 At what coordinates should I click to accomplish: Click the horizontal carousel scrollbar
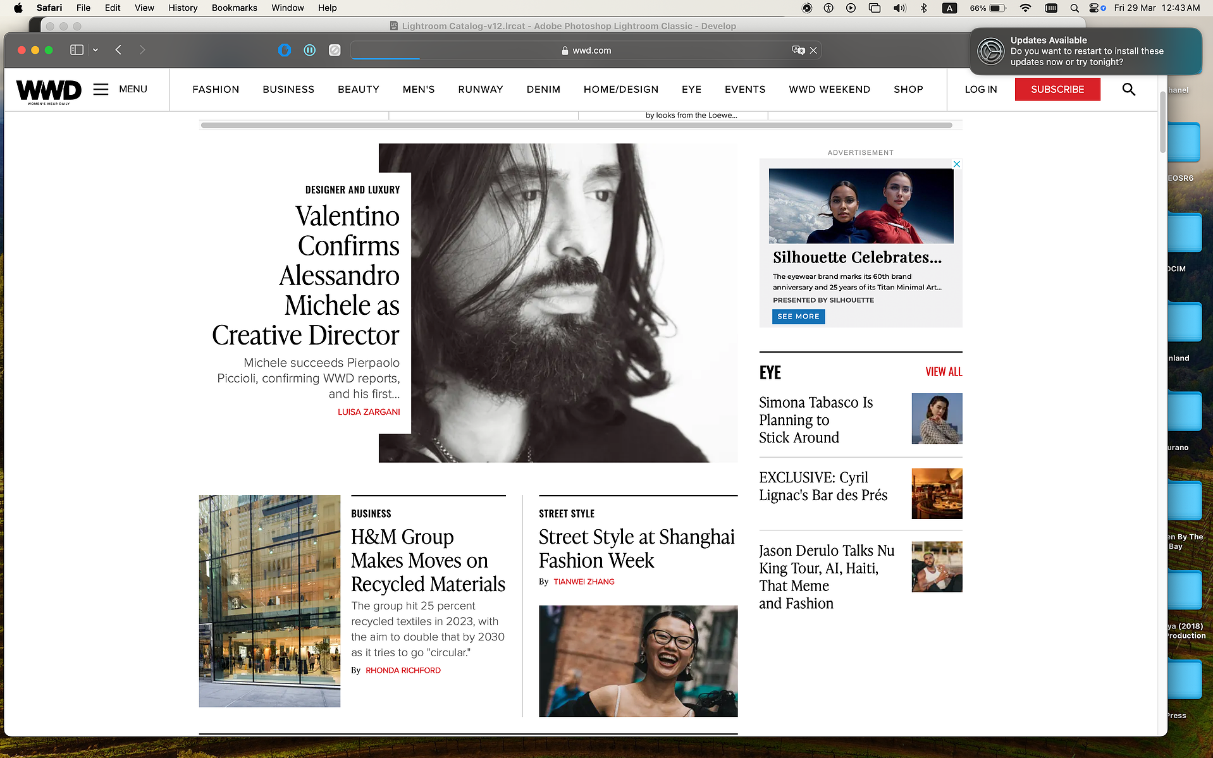tap(576, 125)
